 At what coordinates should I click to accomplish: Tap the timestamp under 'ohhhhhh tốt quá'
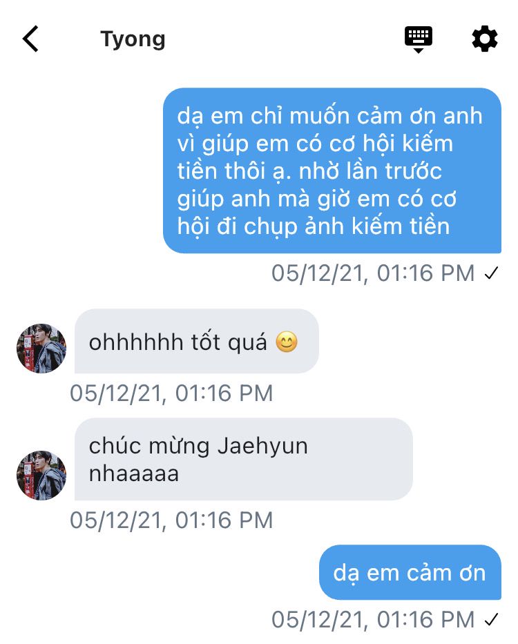tap(171, 393)
